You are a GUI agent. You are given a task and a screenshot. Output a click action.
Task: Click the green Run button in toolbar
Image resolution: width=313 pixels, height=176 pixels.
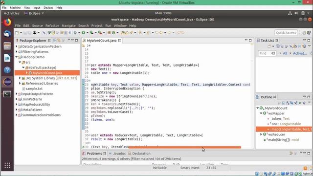(x=83, y=33)
